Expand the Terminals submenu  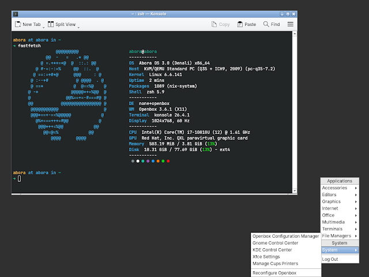tap(340, 229)
